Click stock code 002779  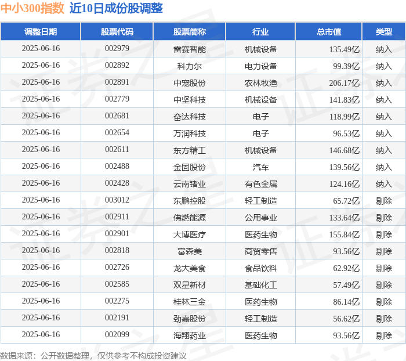click(x=117, y=99)
